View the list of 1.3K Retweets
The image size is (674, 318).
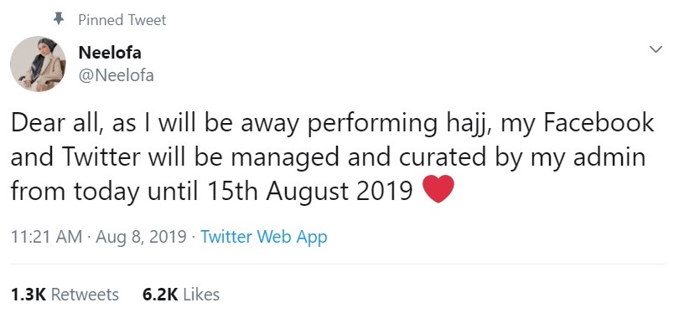pos(65,295)
